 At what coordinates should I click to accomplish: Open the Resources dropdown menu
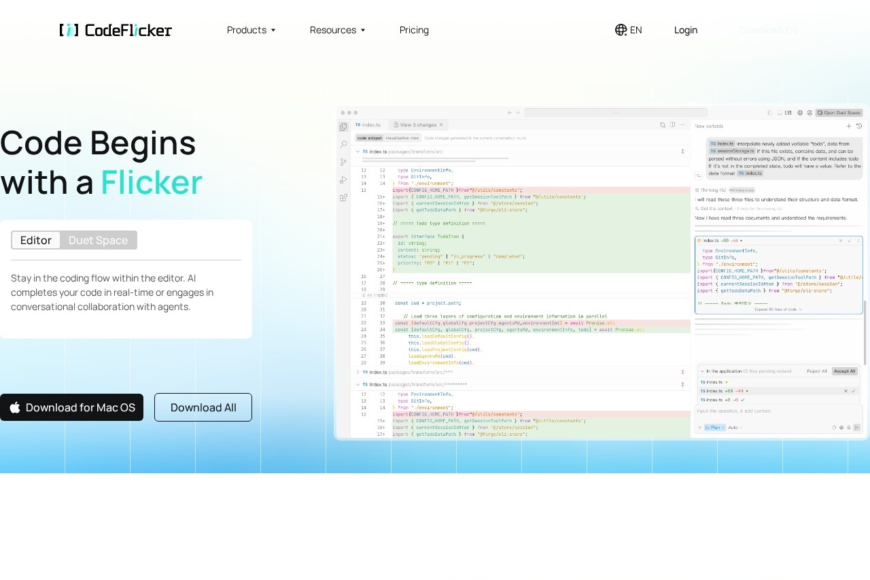coord(338,30)
